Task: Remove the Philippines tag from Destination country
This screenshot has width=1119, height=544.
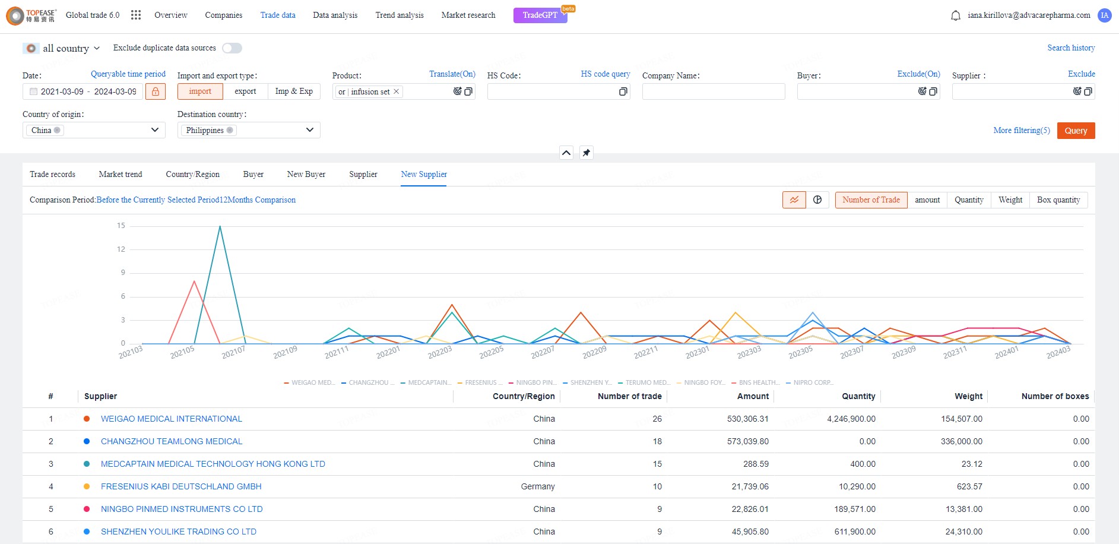Action: point(230,130)
